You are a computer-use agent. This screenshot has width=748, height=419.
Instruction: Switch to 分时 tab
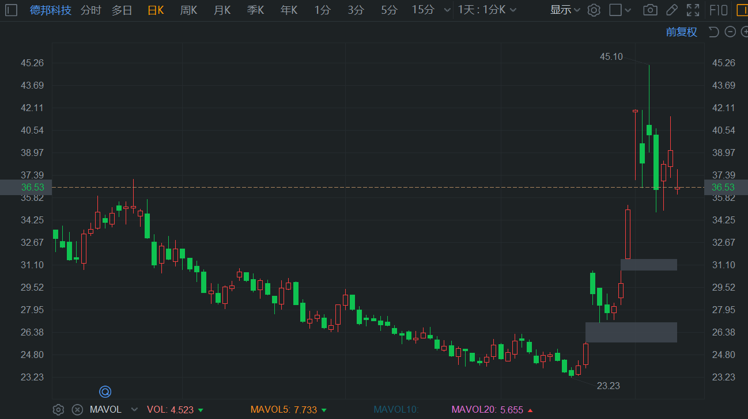90,10
